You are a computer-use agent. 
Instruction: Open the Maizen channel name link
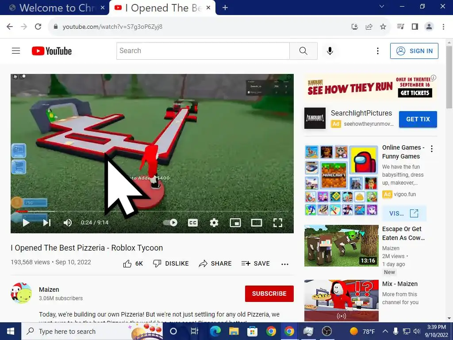(x=49, y=290)
